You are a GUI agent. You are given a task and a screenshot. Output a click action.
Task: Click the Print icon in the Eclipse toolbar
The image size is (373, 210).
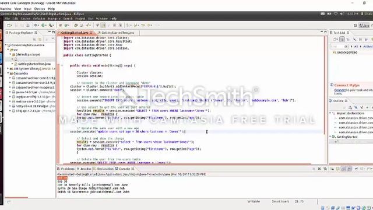click(x=28, y=25)
